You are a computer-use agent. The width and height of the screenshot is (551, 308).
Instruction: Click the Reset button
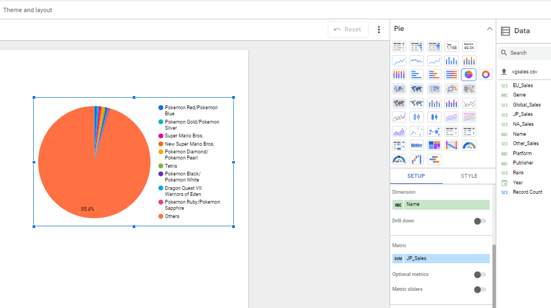coord(348,30)
